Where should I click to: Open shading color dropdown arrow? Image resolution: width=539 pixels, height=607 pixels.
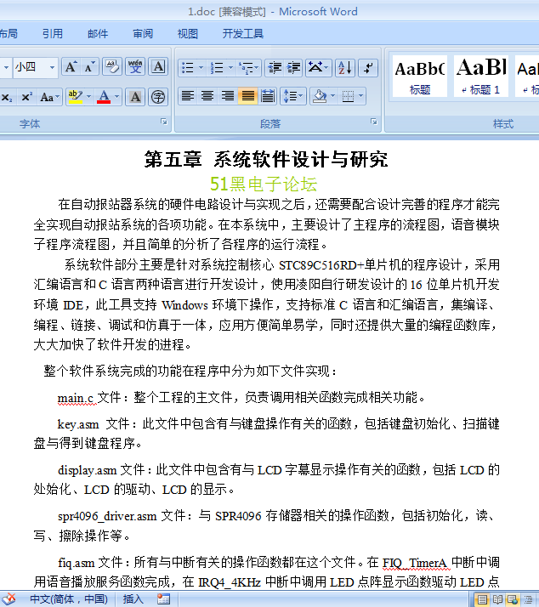(333, 96)
